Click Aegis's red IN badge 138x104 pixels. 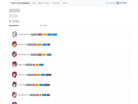coord(34,65)
